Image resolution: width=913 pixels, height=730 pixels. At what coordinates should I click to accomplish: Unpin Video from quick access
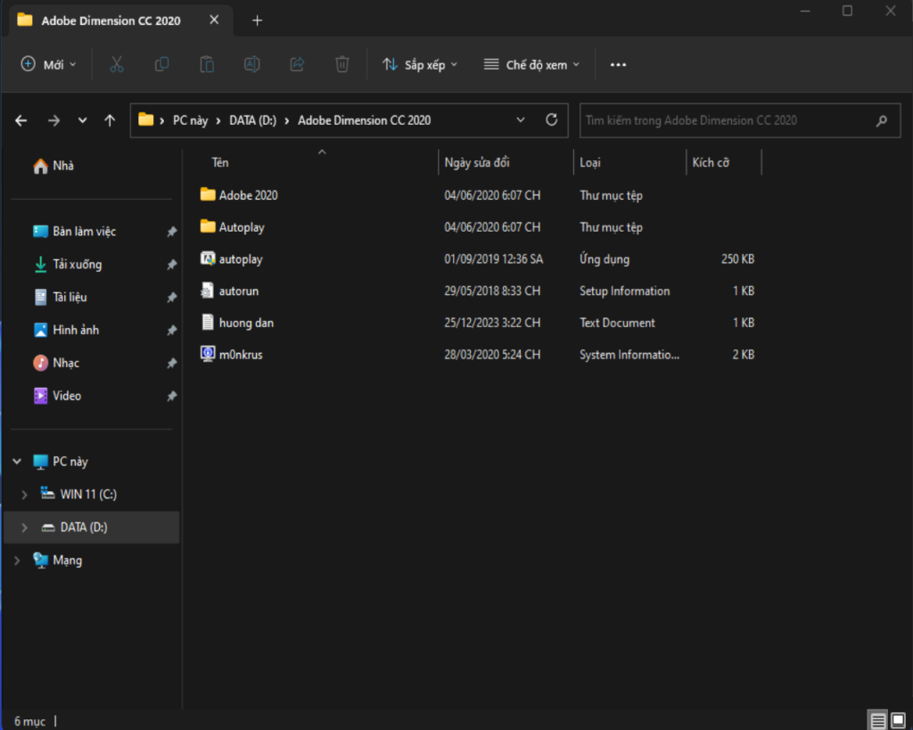pyautogui.click(x=172, y=396)
